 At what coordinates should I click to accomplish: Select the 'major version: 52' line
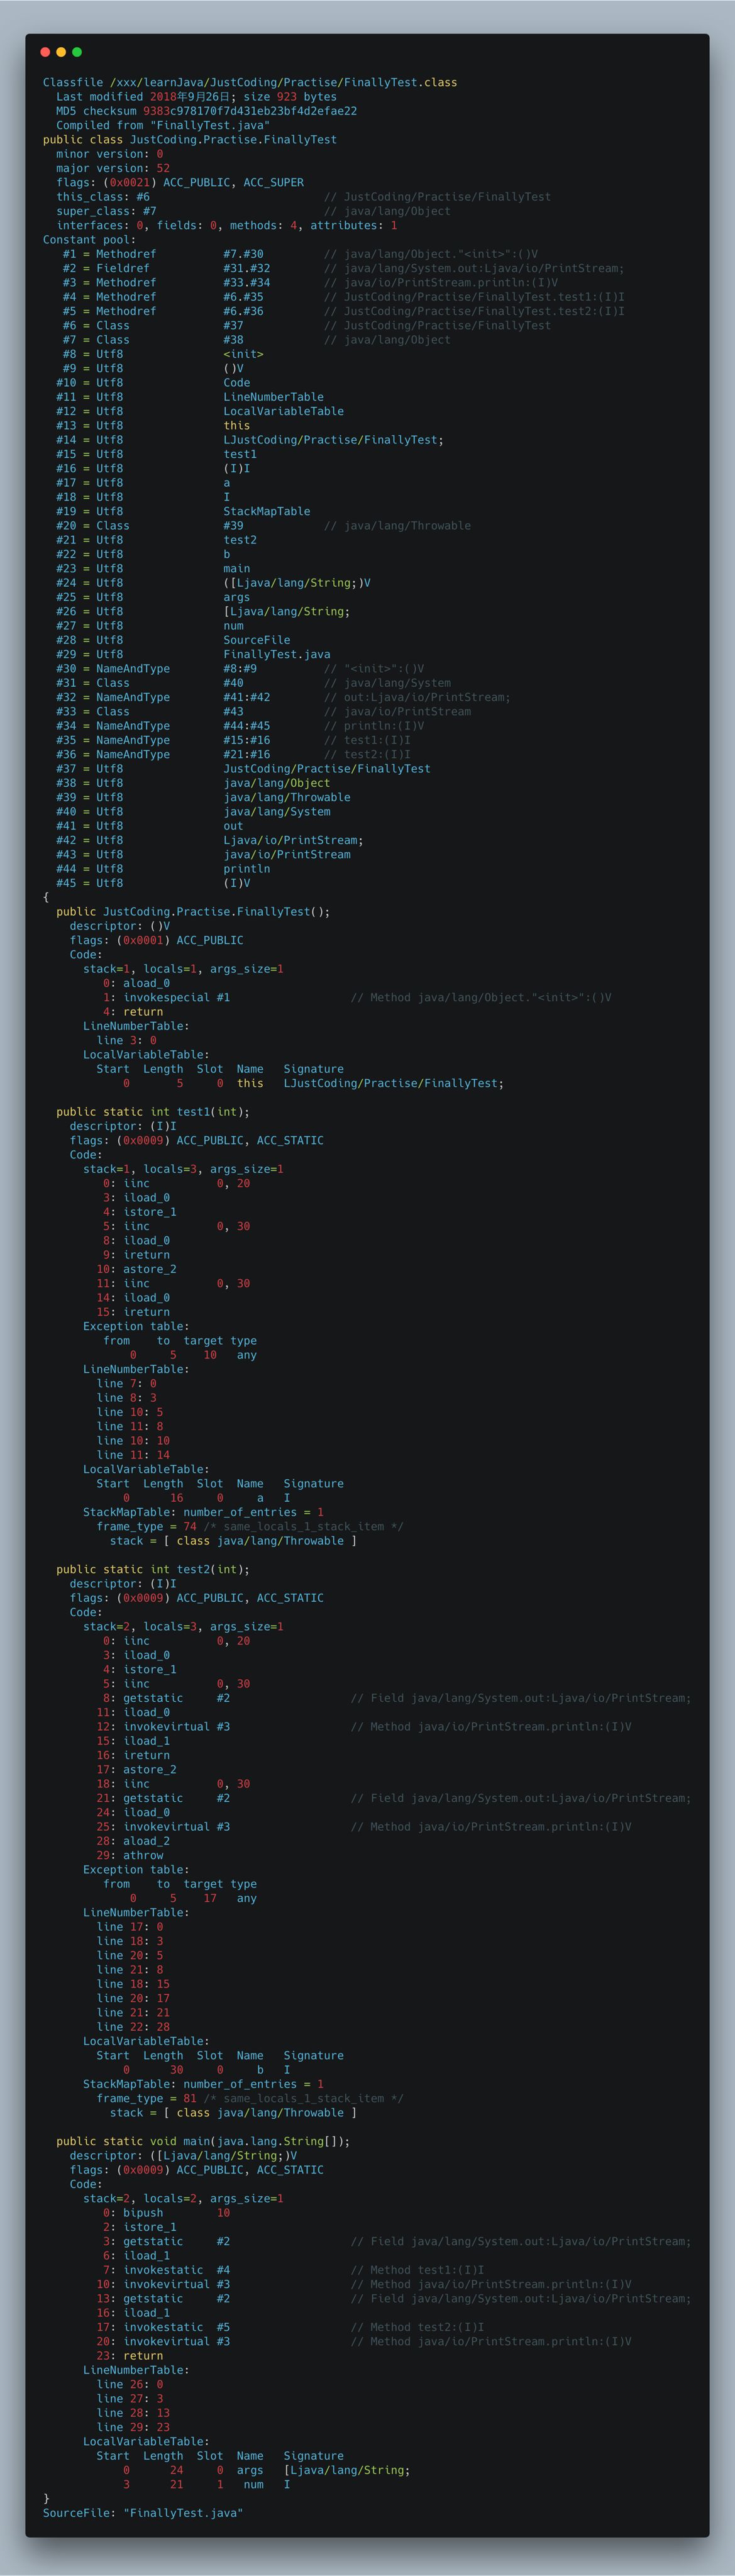[x=113, y=169]
